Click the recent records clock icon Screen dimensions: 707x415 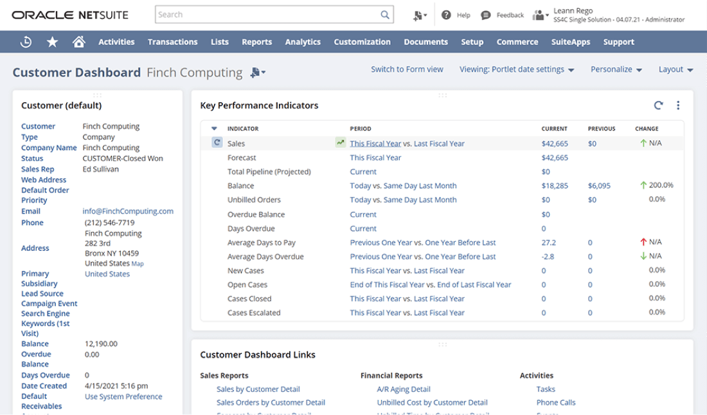(26, 41)
